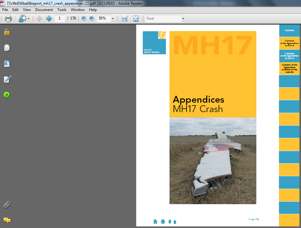Open Contents of Appendices available on the website
Viewport: 301px width, 228px height.
[289, 68]
